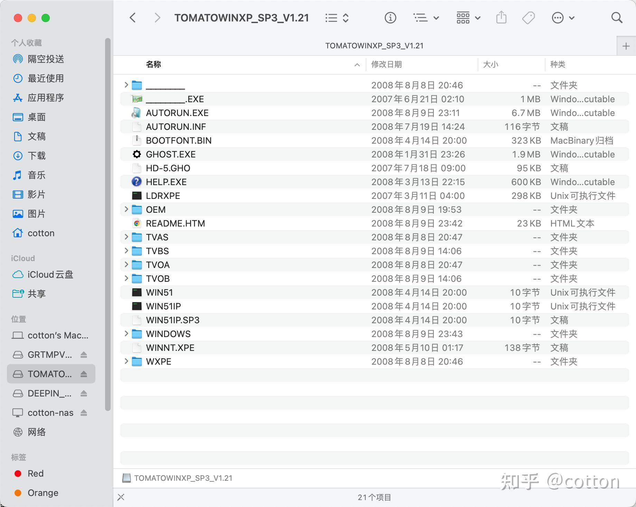Click the Share icon in toolbar
The image size is (636, 507).
501,17
